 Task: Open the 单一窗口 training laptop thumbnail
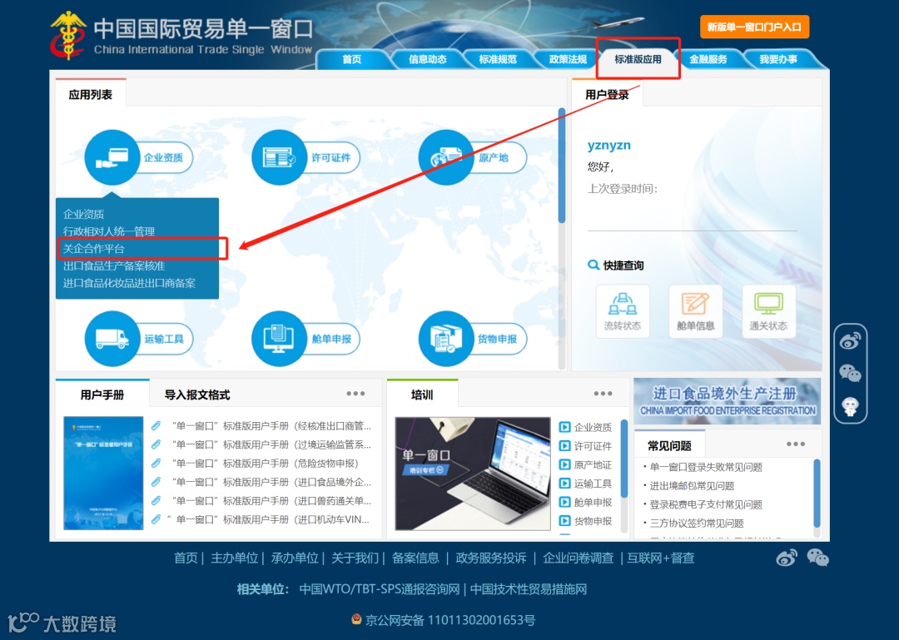473,474
